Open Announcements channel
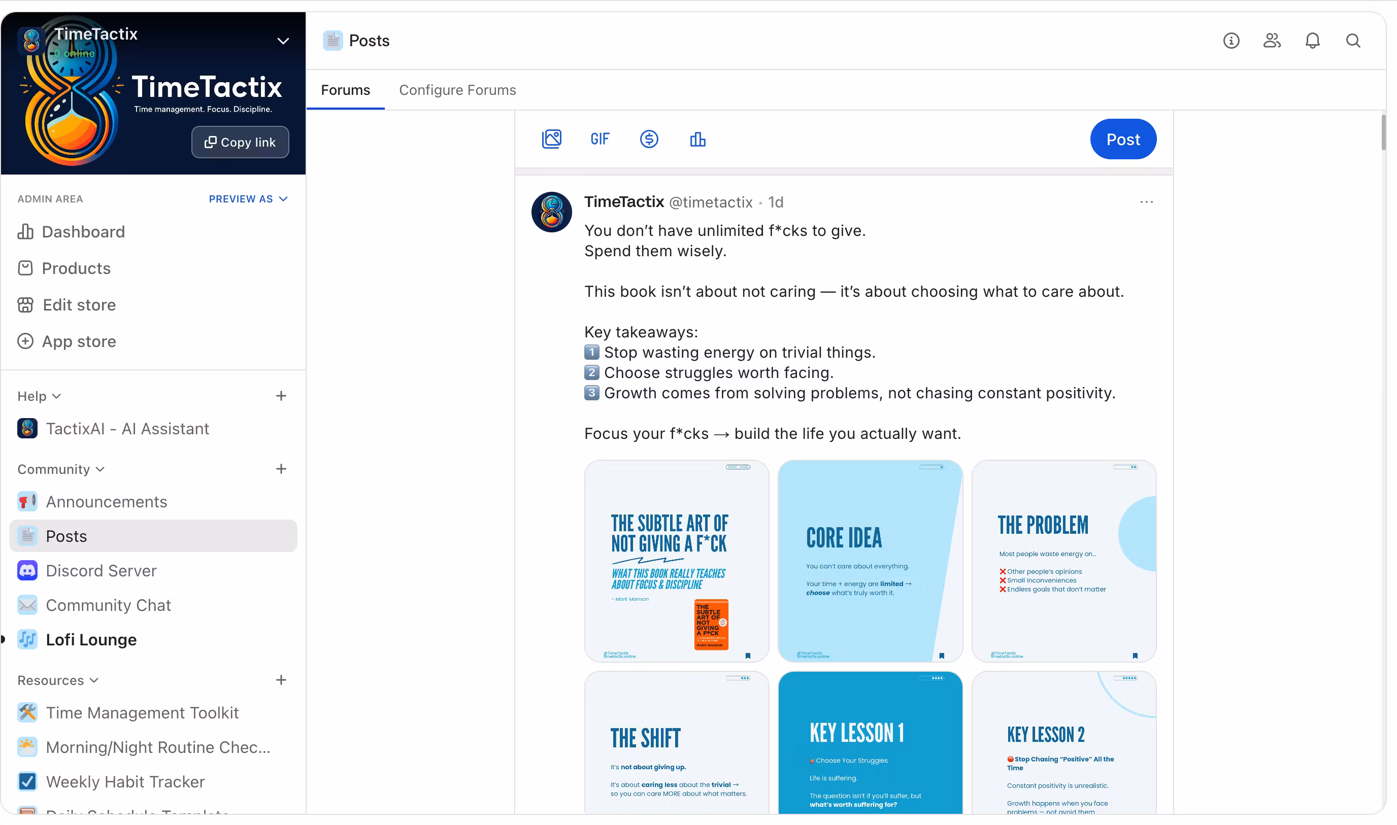 (153, 501)
